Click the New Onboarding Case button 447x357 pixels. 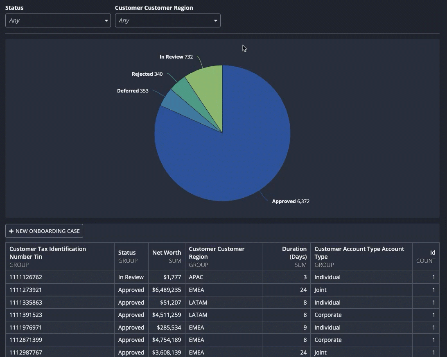click(44, 231)
